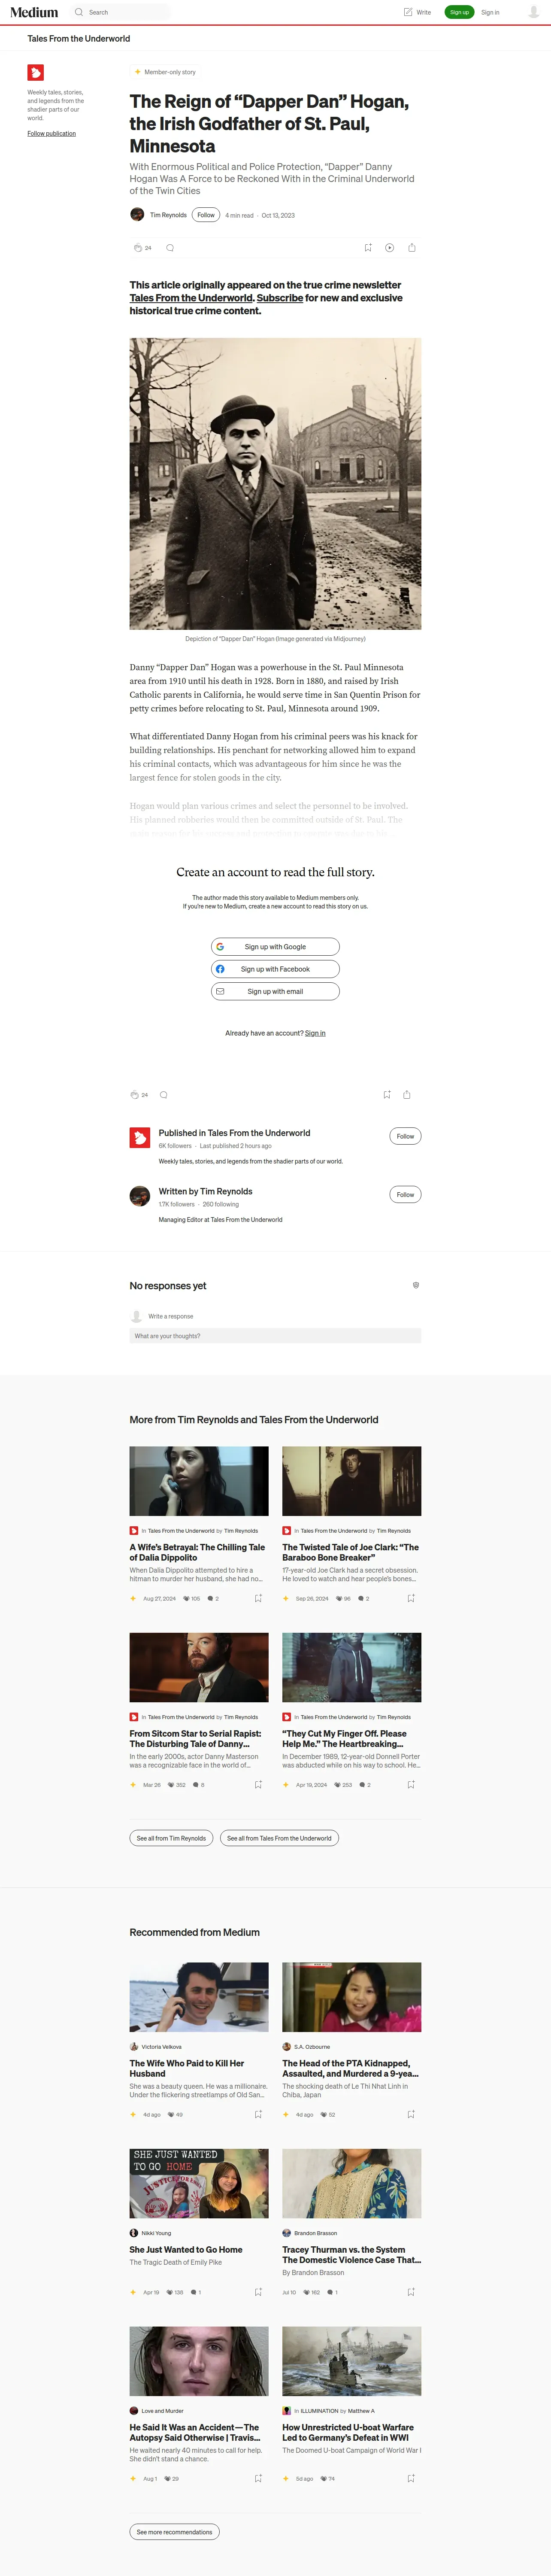Click the Search field in header
This screenshot has height=2576, width=551.
(120, 12)
